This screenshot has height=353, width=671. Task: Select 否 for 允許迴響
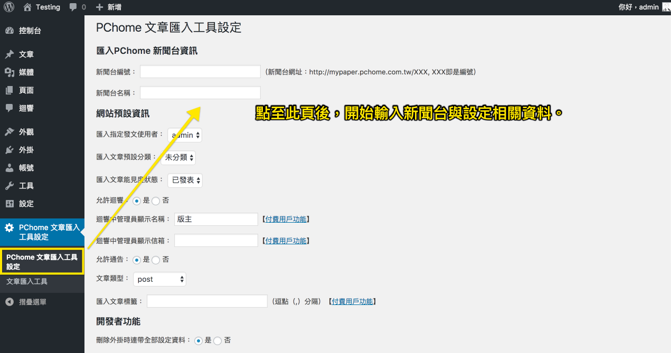156,201
